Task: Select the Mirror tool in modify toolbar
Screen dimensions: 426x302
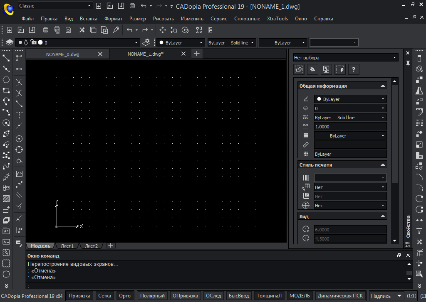Action: click(419, 91)
